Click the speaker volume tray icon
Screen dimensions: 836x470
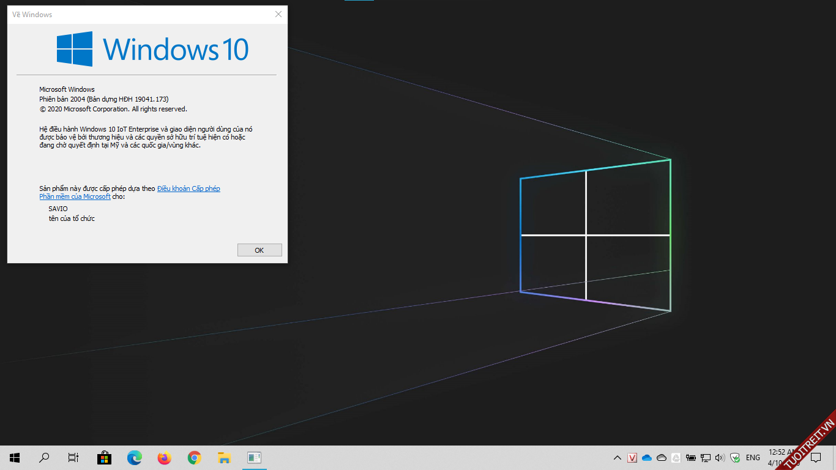click(x=720, y=458)
